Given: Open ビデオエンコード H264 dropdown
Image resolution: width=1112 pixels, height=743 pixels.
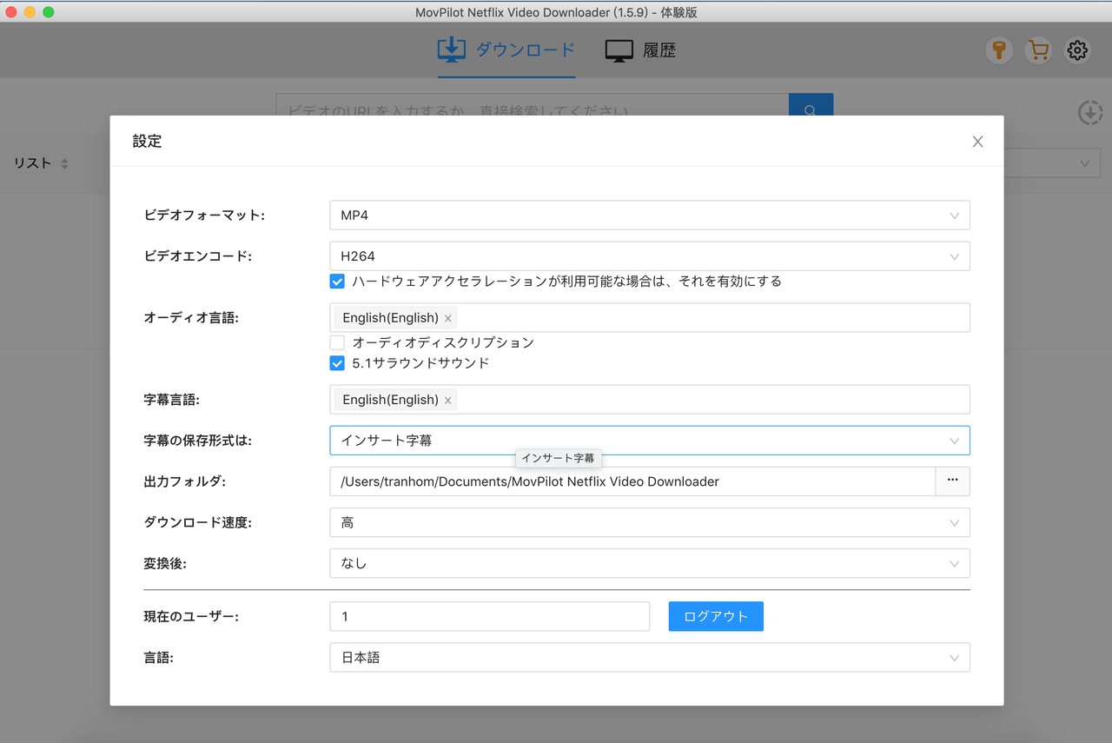Looking at the screenshot, I should click(x=650, y=256).
